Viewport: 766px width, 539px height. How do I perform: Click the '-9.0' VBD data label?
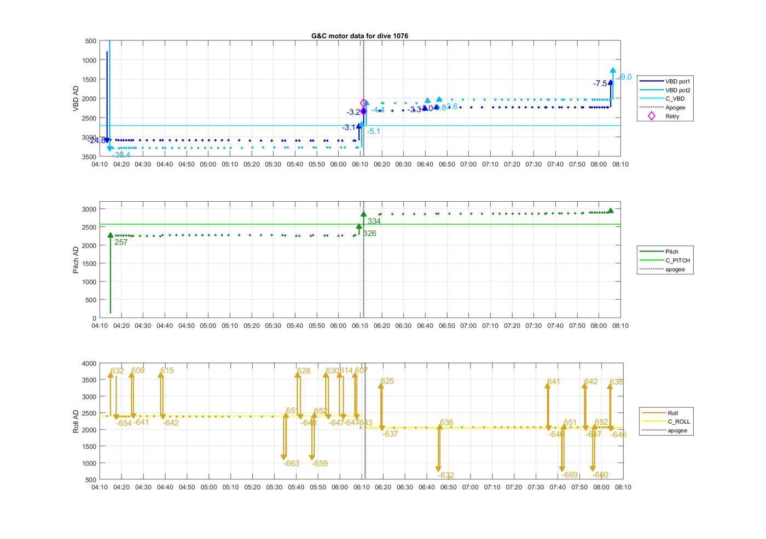[624, 78]
